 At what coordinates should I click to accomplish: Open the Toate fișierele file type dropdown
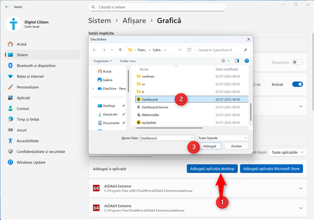(x=223, y=138)
